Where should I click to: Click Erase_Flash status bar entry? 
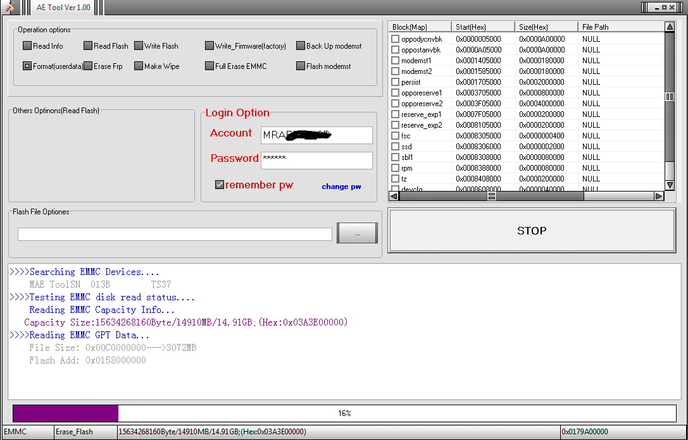point(85,432)
